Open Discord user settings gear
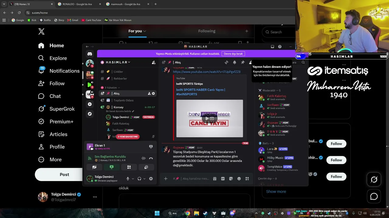This screenshot has height=218, width=389. pyautogui.click(x=151, y=179)
